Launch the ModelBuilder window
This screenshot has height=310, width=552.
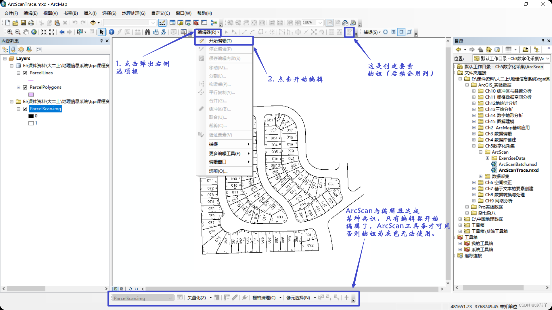pyautogui.click(x=214, y=23)
